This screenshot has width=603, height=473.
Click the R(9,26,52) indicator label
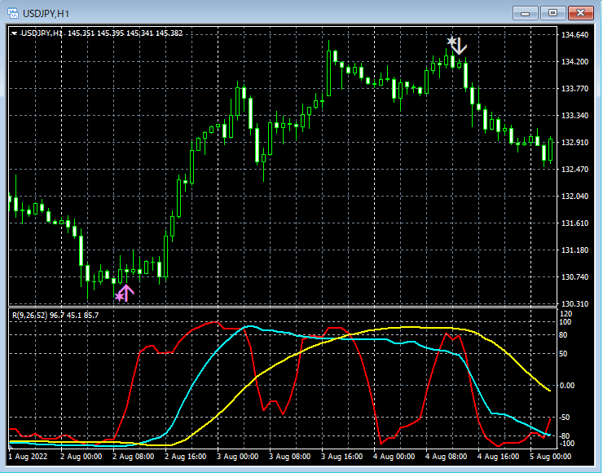point(29,316)
